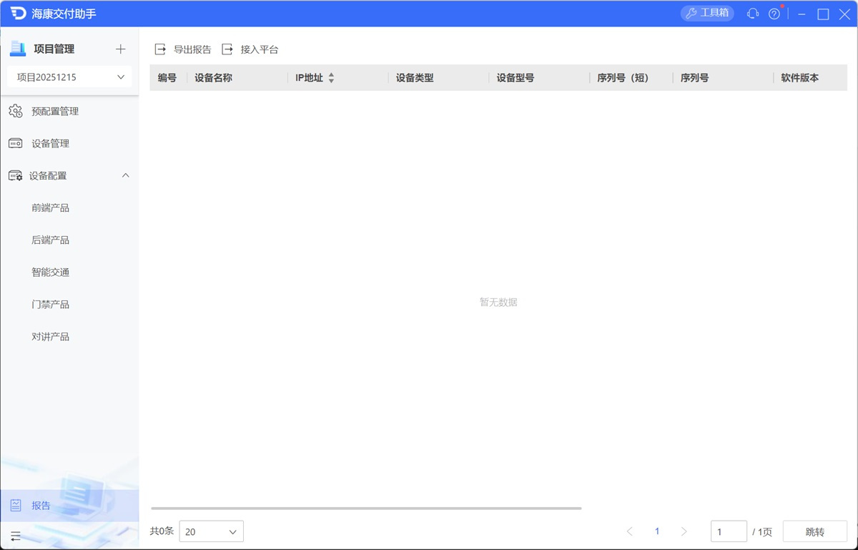This screenshot has height=550, width=858.
Task: Click the 跳转 jump button
Action: coord(814,531)
